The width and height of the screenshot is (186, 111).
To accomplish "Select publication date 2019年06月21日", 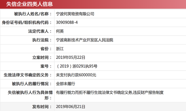I will coord(70,107).
